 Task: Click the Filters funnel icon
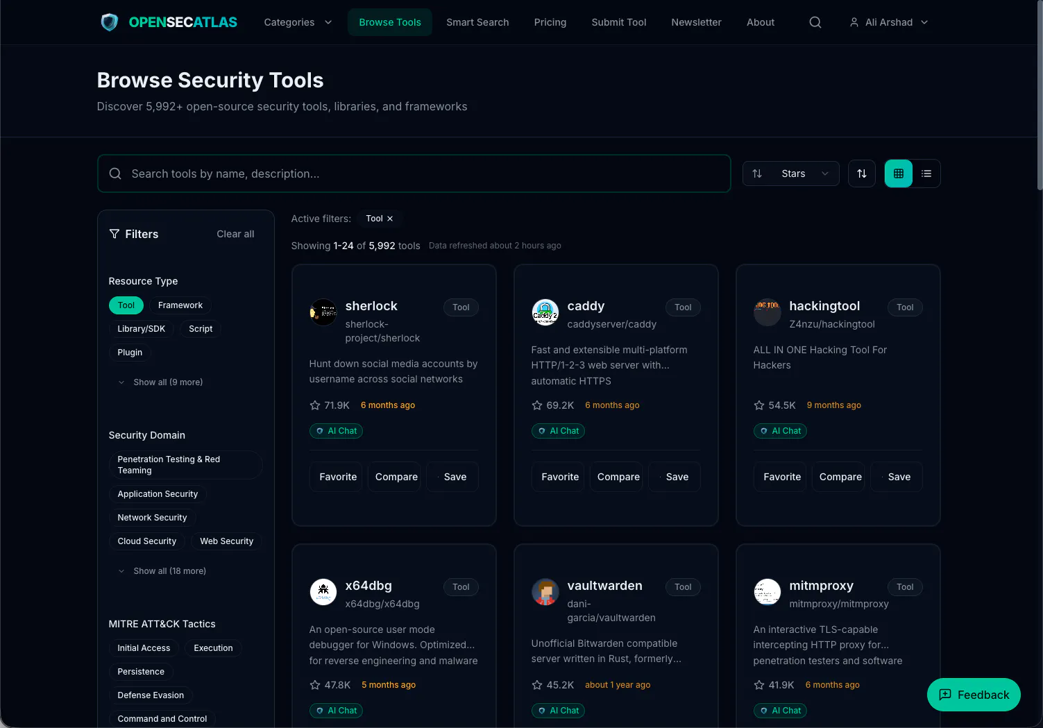point(115,234)
